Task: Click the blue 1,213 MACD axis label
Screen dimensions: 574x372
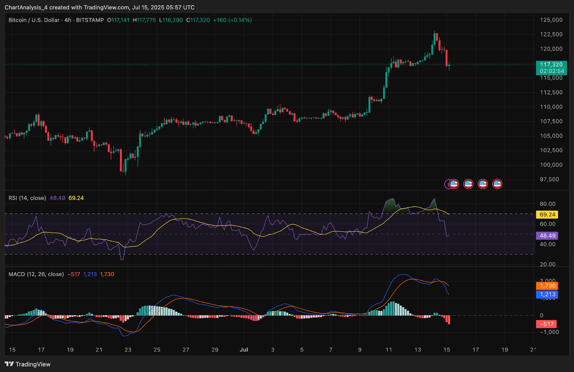Action: tap(547, 294)
